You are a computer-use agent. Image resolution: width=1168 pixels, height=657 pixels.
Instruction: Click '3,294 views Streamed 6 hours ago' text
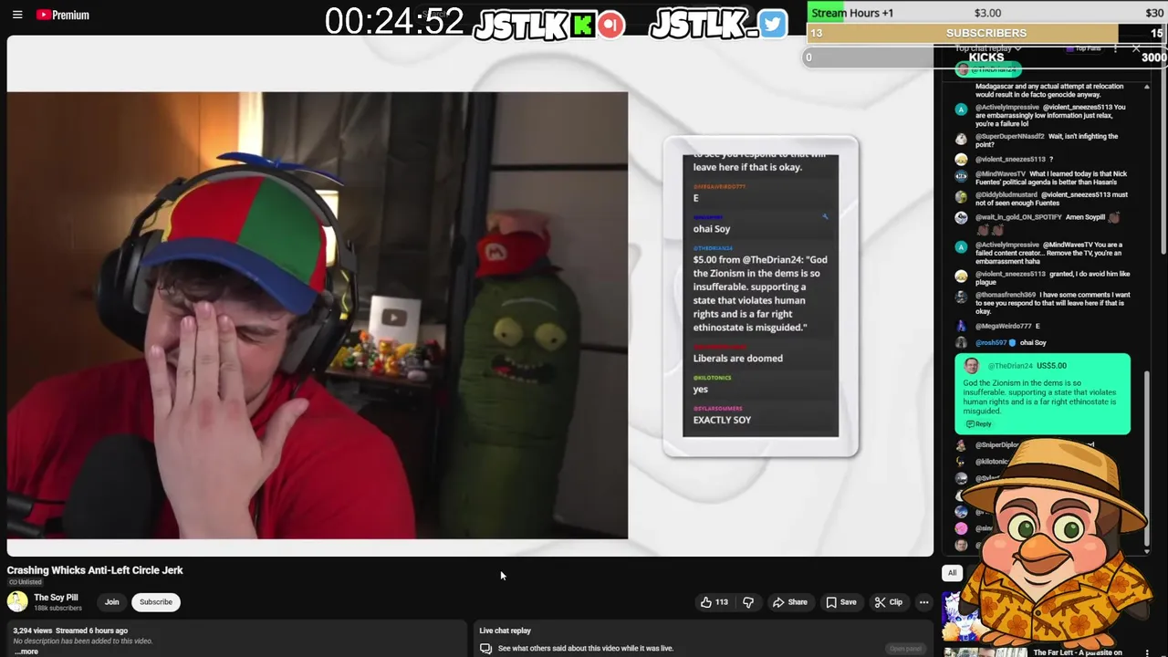pyautogui.click(x=70, y=631)
